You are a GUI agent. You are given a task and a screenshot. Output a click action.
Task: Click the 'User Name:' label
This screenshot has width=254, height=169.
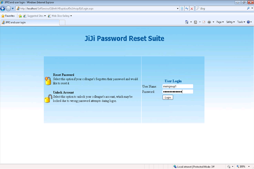point(149,87)
